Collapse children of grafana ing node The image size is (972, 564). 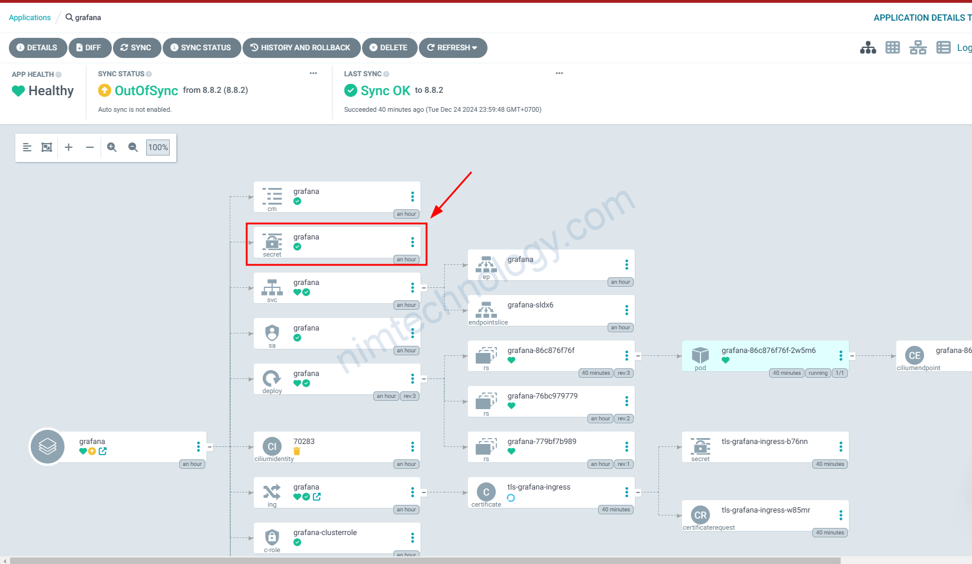click(x=424, y=492)
